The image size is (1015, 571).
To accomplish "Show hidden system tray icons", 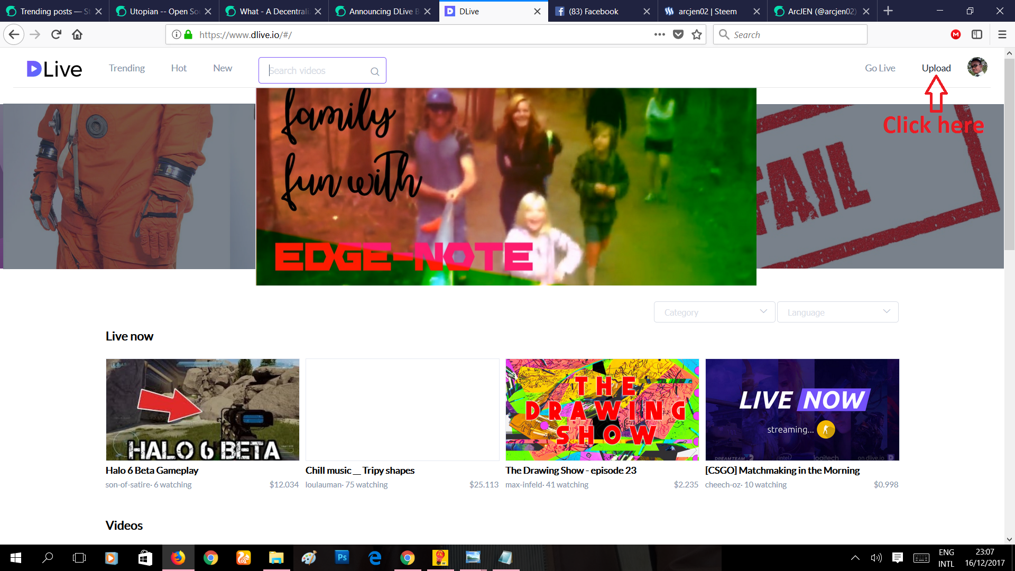I will pos(855,558).
